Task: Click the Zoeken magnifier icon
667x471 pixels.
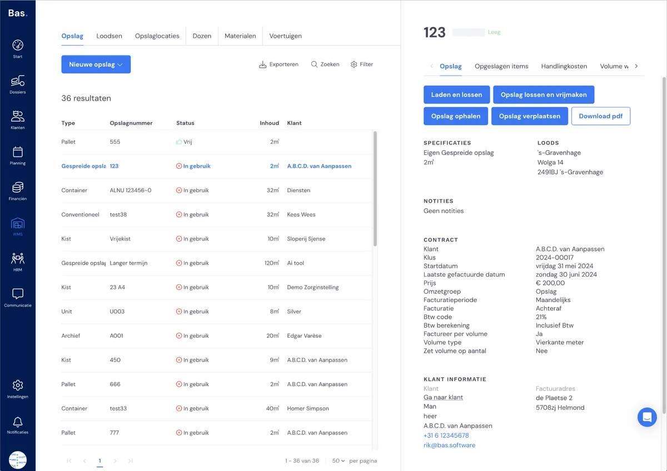Action: tap(315, 64)
